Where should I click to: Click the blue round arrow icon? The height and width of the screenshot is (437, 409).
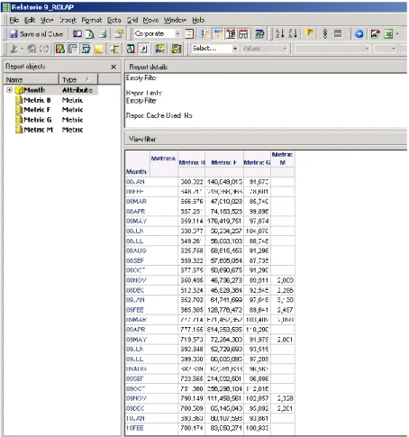[x=359, y=34]
